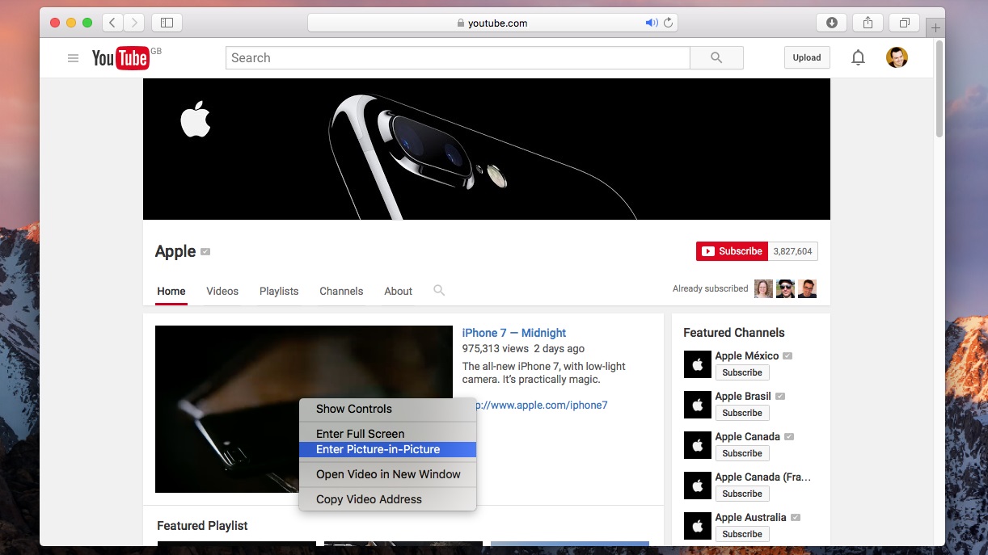Subscribe to Apple Canada (Fra…
988x555 pixels.
click(x=742, y=494)
